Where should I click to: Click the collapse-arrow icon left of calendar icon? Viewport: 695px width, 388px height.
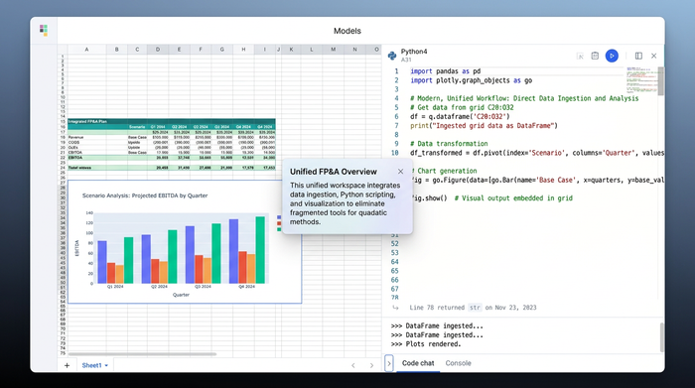(x=580, y=56)
